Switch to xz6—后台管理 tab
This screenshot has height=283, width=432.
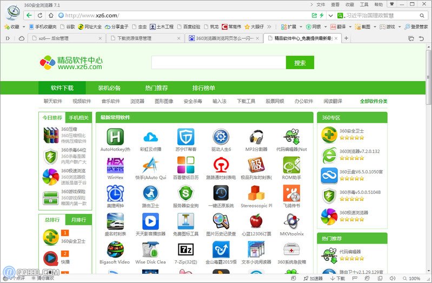click(67, 38)
